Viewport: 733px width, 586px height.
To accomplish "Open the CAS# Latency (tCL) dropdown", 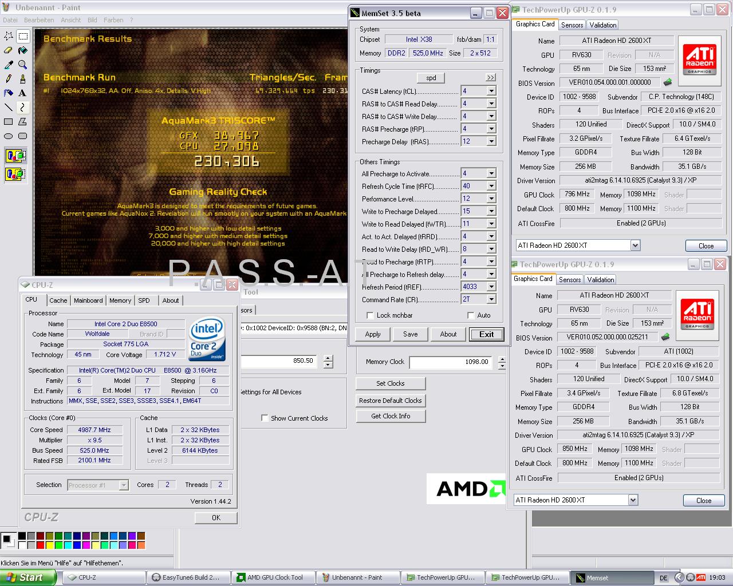I will click(491, 91).
